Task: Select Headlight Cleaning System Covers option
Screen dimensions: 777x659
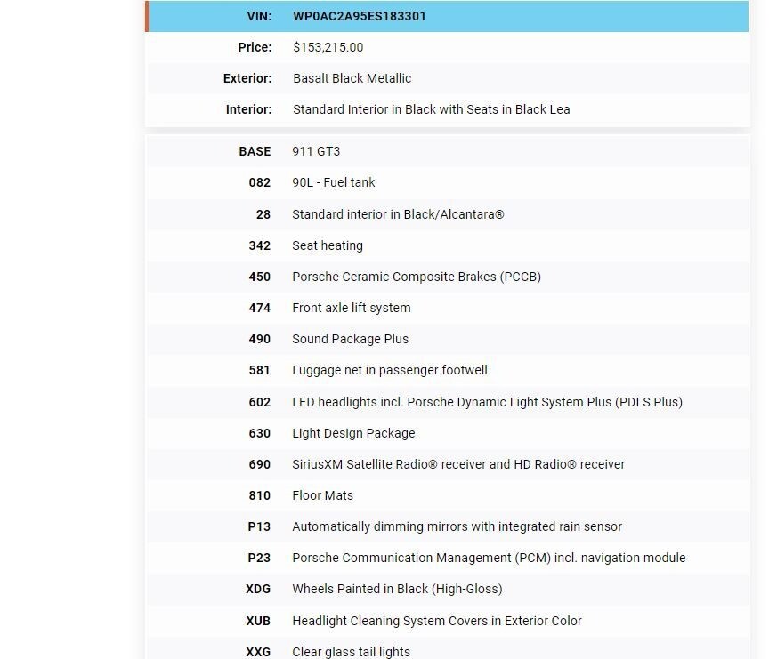Action: tap(437, 622)
